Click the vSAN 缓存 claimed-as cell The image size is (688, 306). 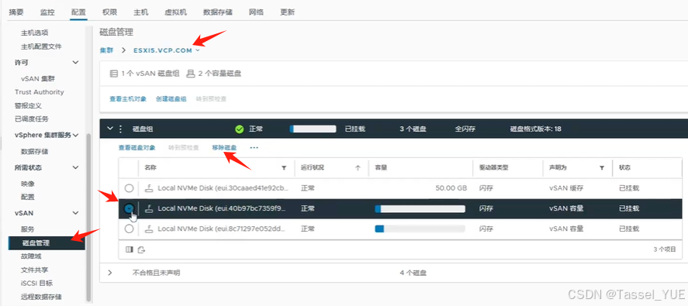pyautogui.click(x=566, y=188)
